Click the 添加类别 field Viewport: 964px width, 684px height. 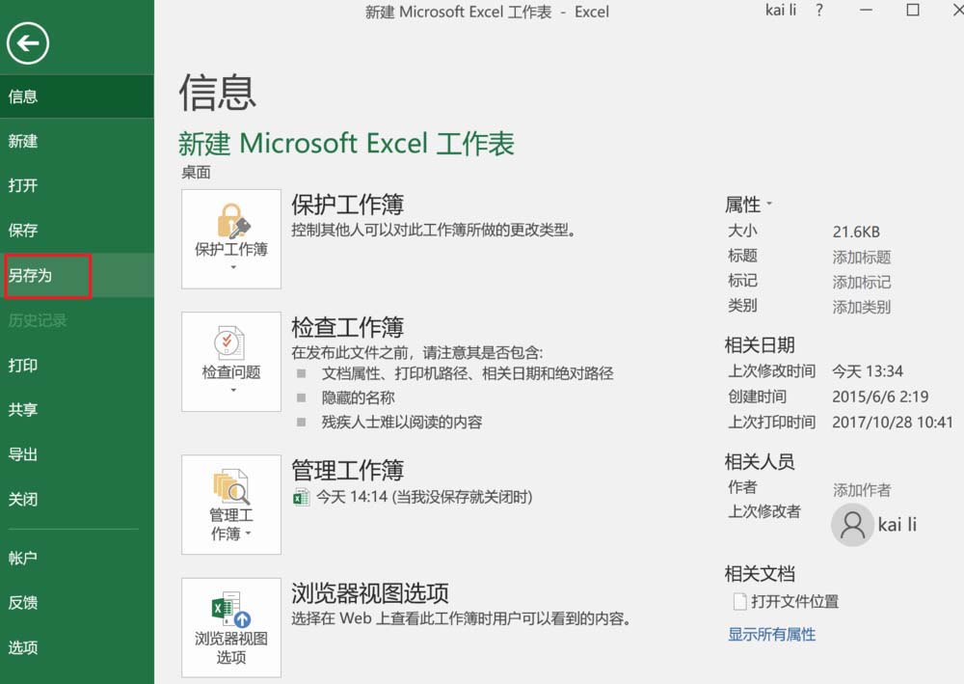pos(861,307)
